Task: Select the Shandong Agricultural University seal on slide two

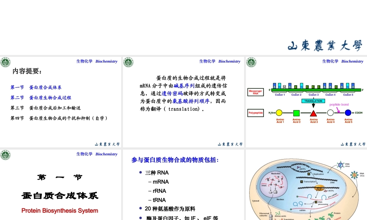Action: pos(128,62)
